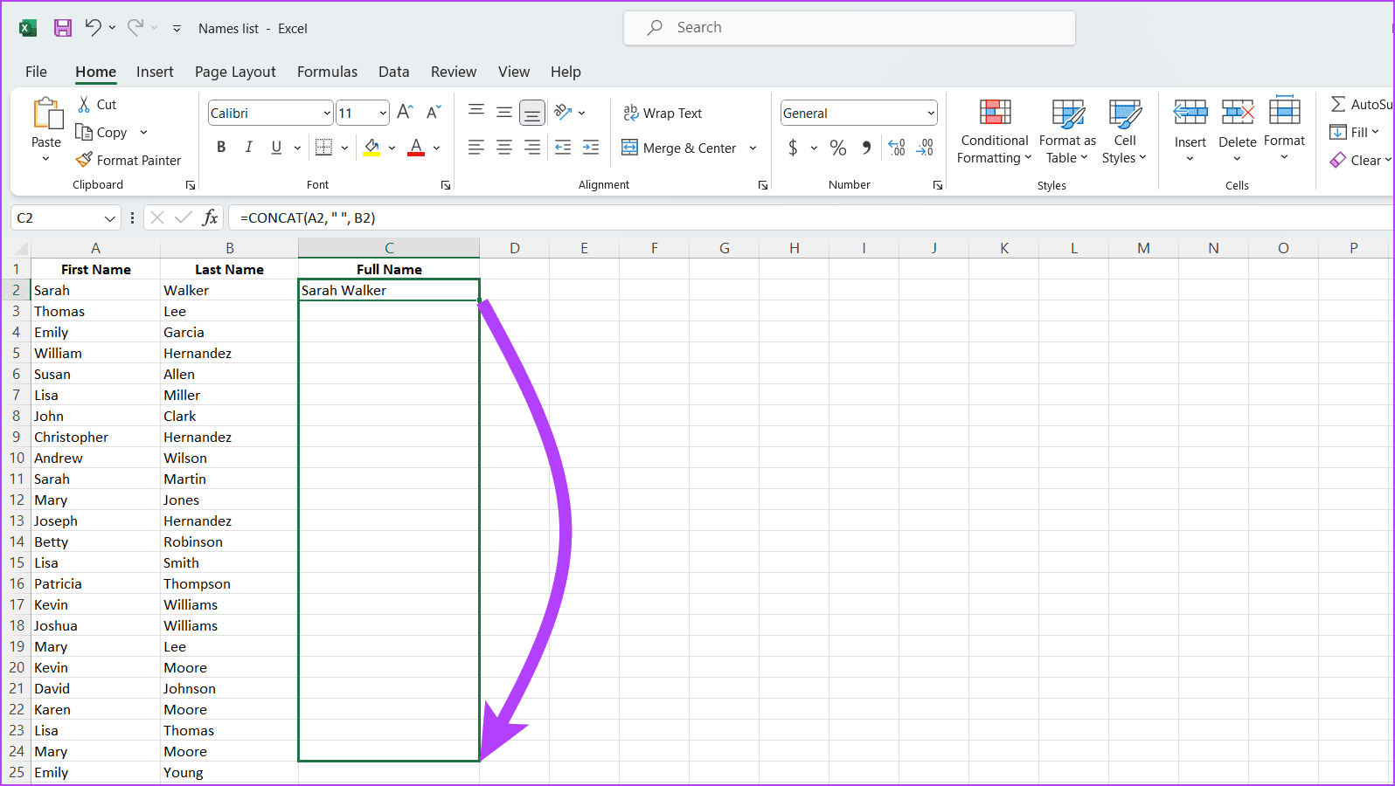The image size is (1395, 786).
Task: Click the Cut scissors button
Action: coord(97,104)
